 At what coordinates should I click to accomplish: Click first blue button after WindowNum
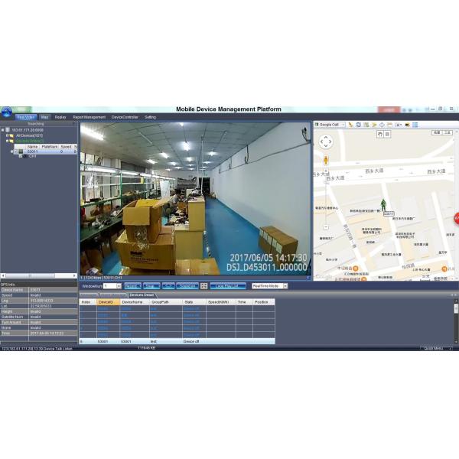click(132, 286)
